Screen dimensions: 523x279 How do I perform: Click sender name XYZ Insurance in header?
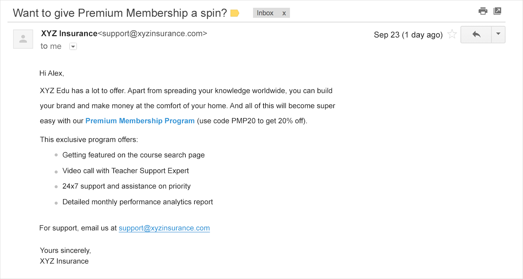tap(69, 33)
